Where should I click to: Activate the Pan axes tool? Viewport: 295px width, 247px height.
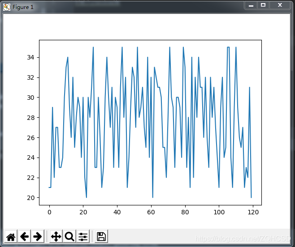point(56,236)
